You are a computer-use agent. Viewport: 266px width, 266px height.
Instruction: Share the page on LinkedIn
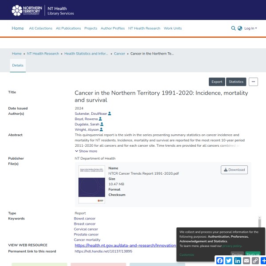(238, 261)
